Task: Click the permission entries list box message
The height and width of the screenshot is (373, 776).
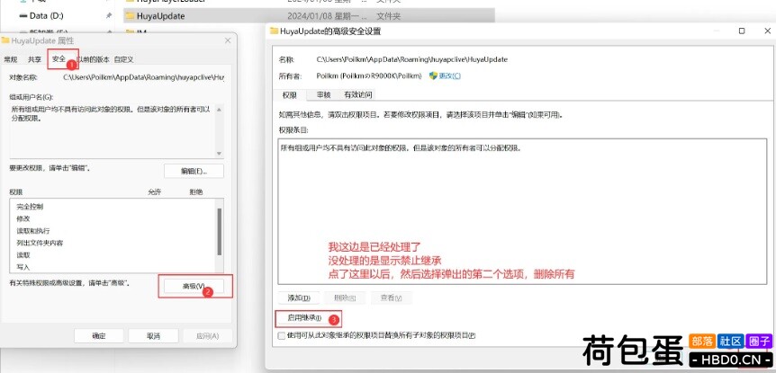Action: point(402,147)
